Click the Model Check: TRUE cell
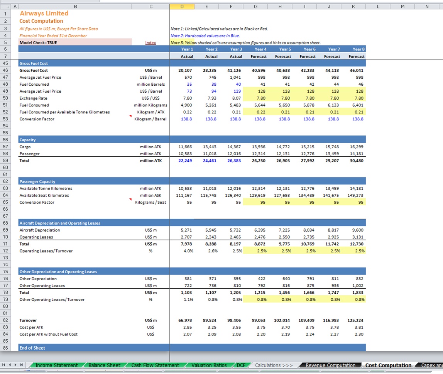Viewport: 443px width, 374px height. (x=75, y=42)
